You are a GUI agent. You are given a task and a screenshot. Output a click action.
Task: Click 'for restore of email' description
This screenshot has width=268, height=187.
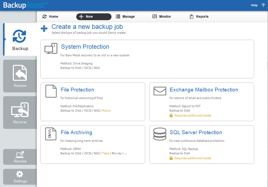tap(195, 98)
